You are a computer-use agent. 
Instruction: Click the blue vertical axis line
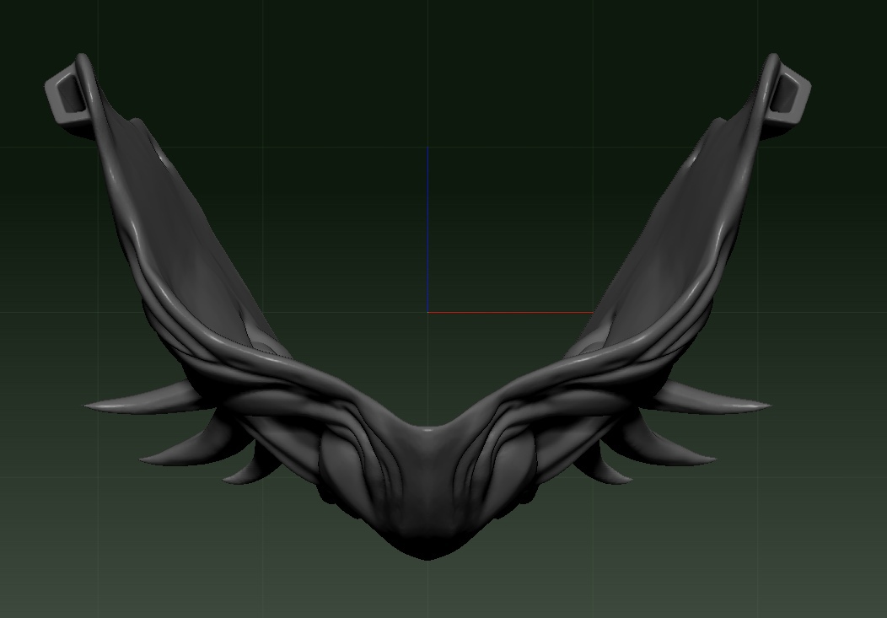click(427, 228)
